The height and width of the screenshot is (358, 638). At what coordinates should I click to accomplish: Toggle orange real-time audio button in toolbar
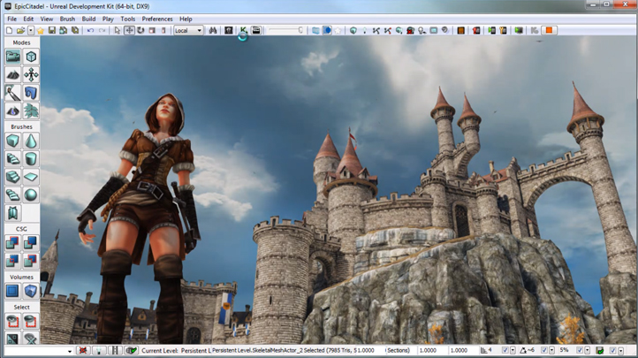tap(549, 31)
